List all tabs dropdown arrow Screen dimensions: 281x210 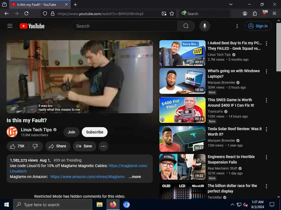[231, 4]
